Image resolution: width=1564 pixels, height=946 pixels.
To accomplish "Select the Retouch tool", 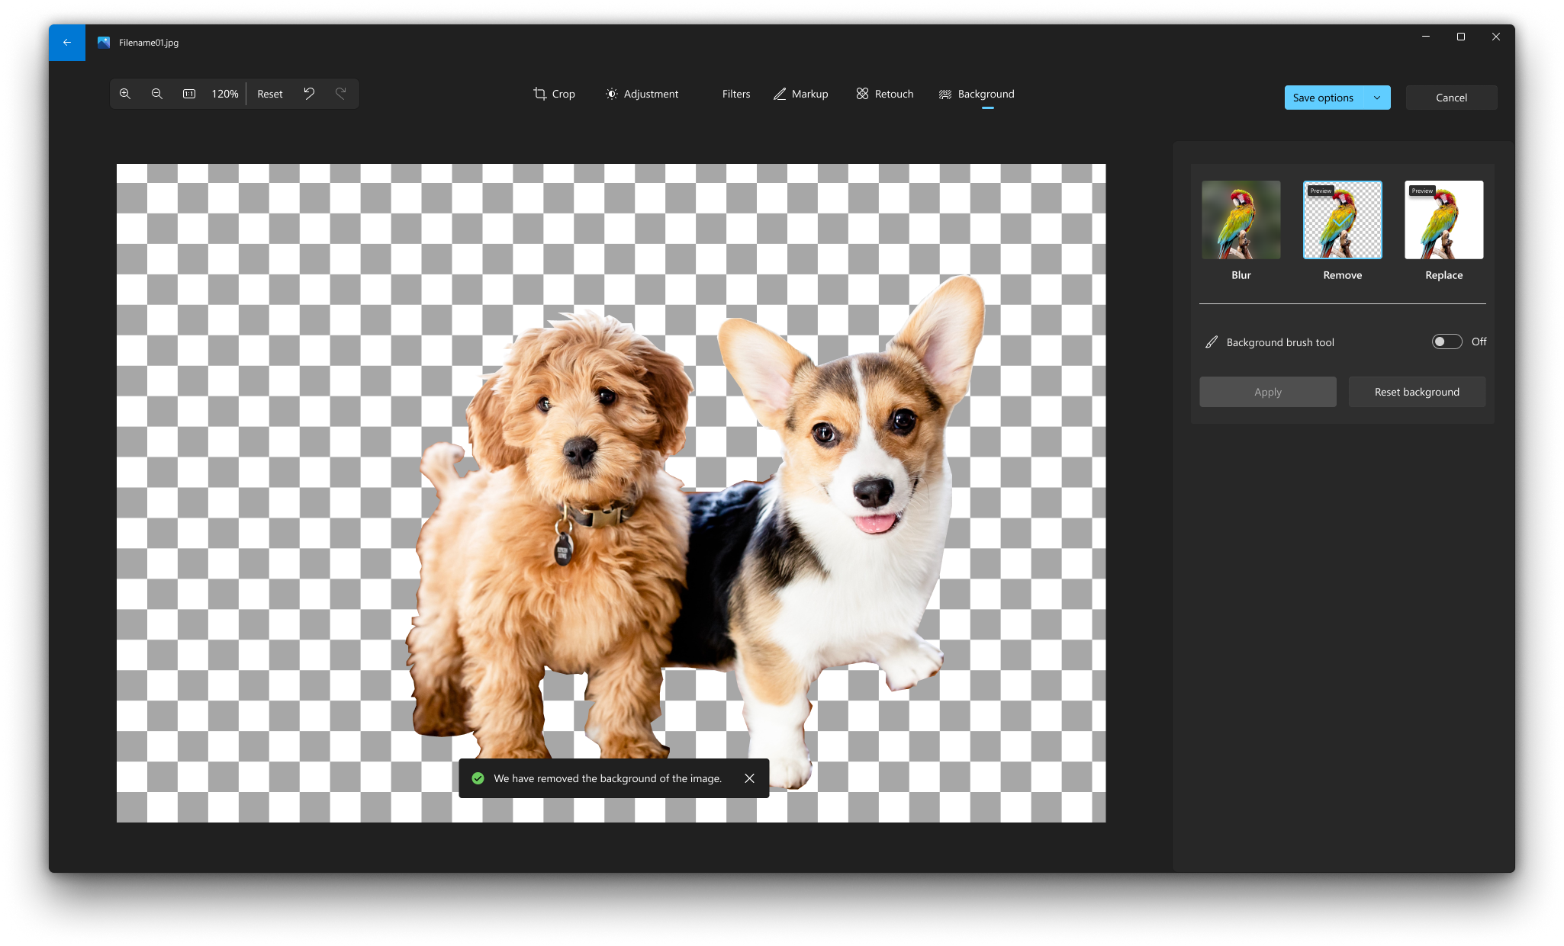I will tap(887, 94).
